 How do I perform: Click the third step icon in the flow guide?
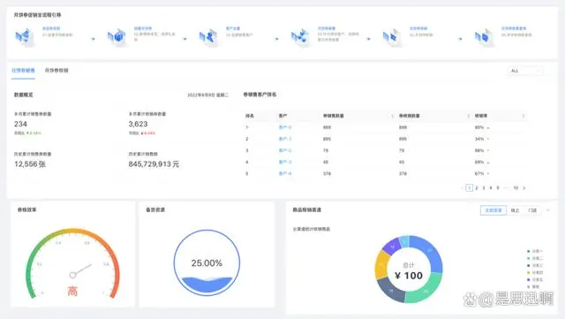208,37
